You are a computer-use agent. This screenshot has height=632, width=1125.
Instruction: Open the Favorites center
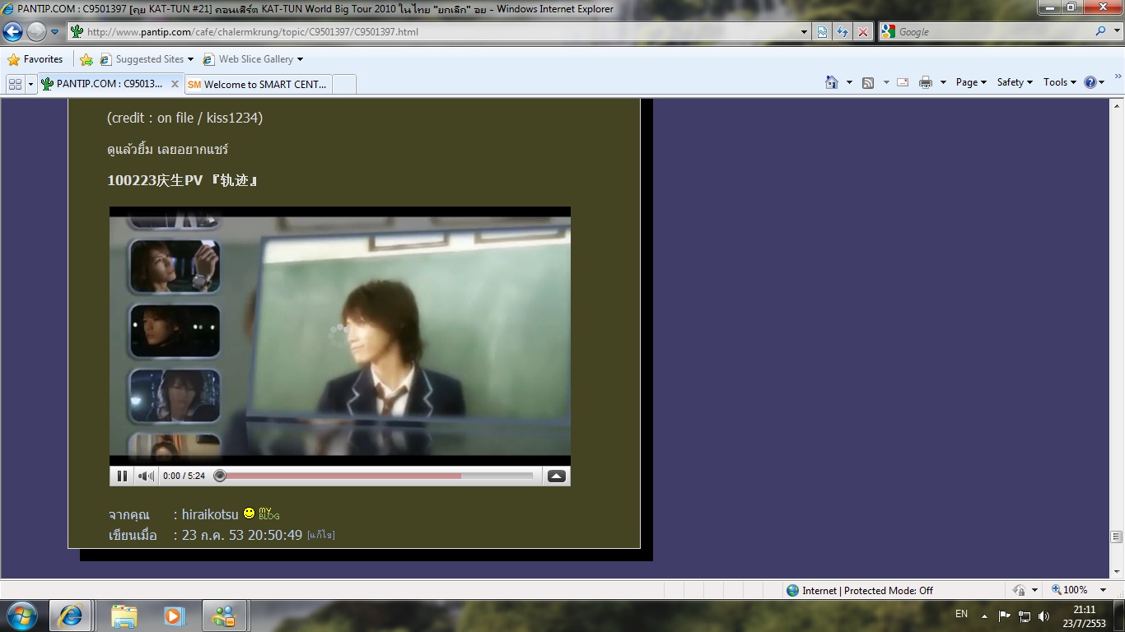point(35,59)
